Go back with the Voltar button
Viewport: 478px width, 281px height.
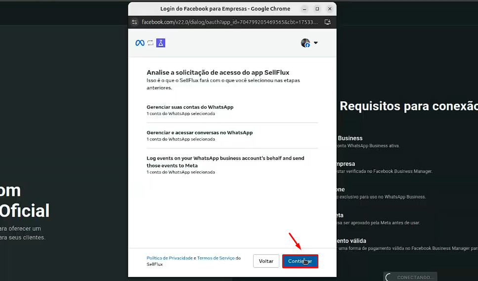click(x=266, y=261)
